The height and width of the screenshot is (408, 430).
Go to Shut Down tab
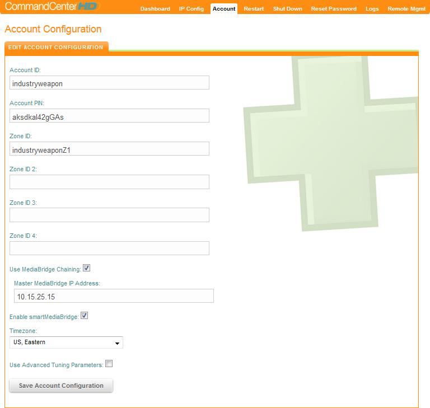pyautogui.click(x=287, y=9)
